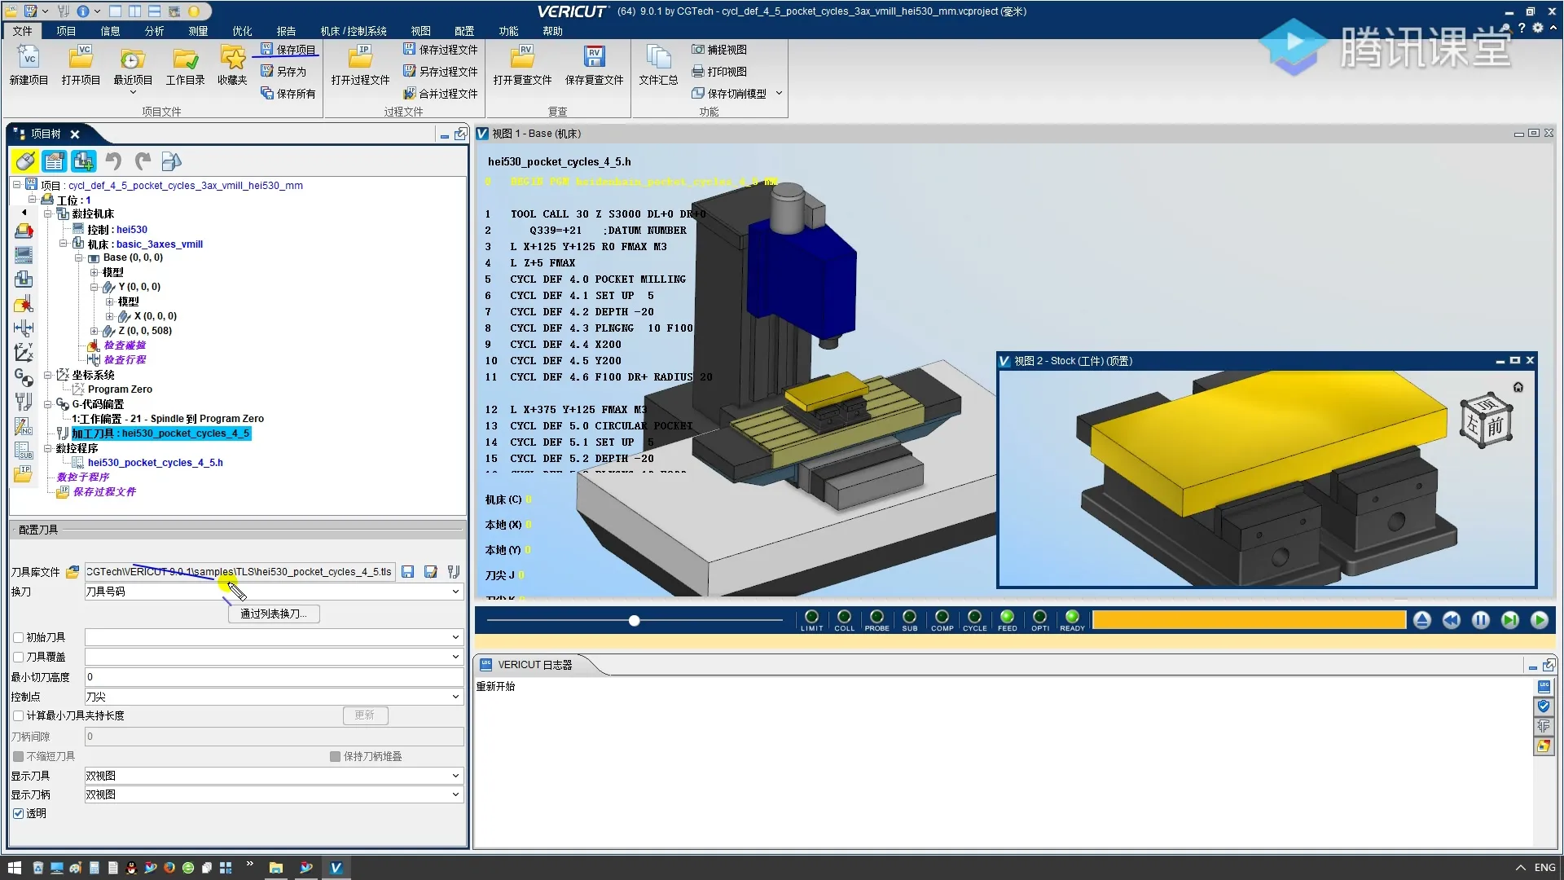
Task: Open 工作目录 working directory icon
Action: coord(185,58)
